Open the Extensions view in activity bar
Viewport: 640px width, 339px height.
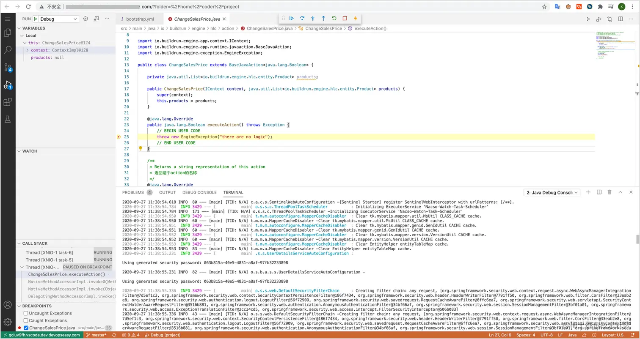[x=8, y=102]
